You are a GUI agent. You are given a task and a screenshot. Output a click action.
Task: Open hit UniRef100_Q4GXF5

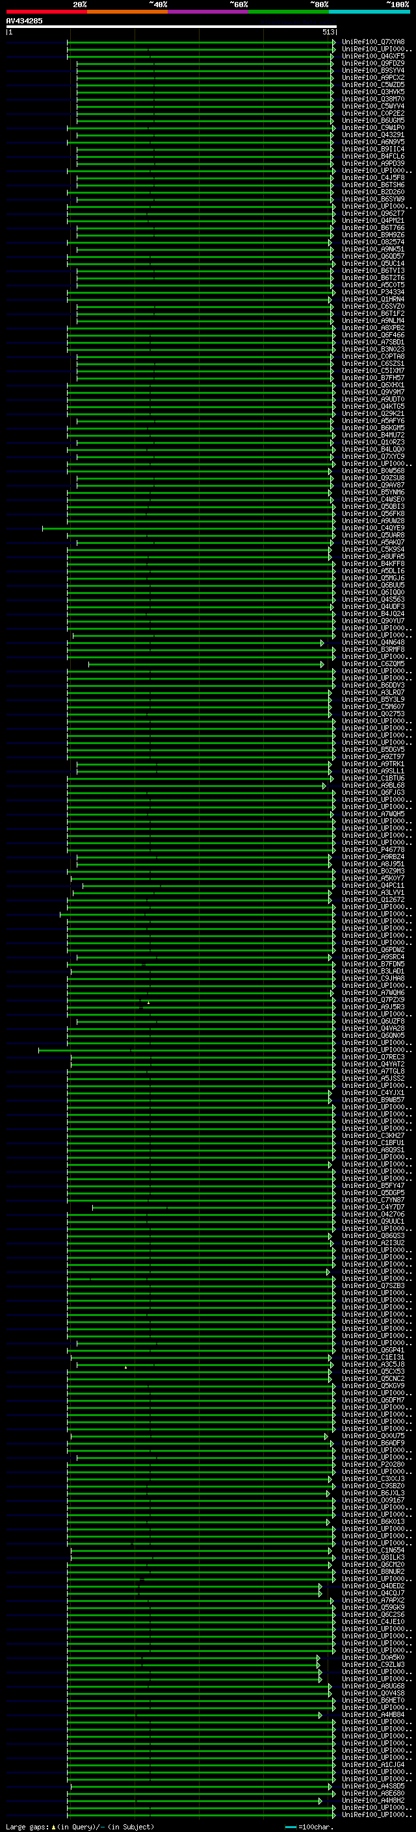coord(373,56)
